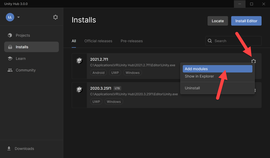Switch to Official releases tab
Screen dimensions: 270x158
tap(98, 41)
